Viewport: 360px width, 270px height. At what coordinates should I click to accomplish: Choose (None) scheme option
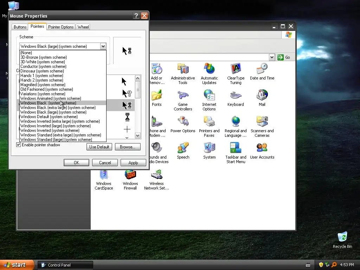point(63,53)
